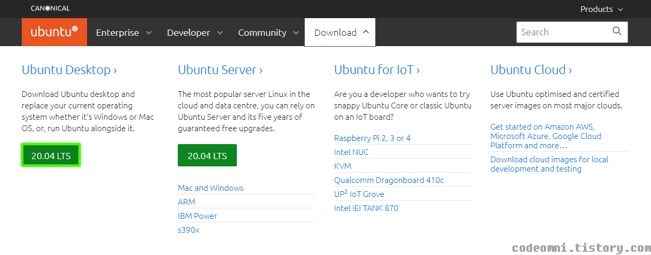Open the Intel NUC link
The width and height of the screenshot is (651, 255).
351,152
